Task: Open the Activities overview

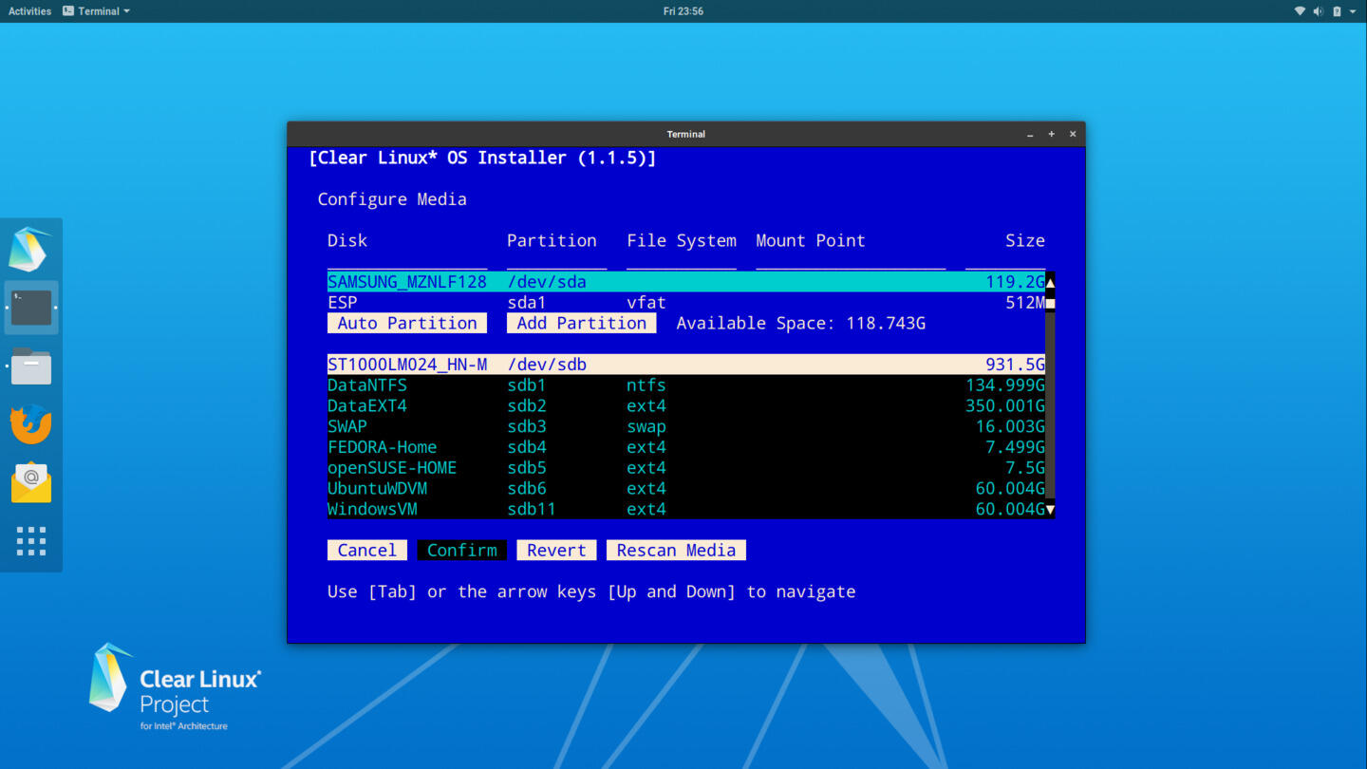Action: click(29, 11)
